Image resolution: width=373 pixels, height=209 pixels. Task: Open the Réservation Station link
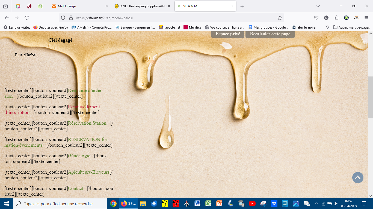coord(87,123)
